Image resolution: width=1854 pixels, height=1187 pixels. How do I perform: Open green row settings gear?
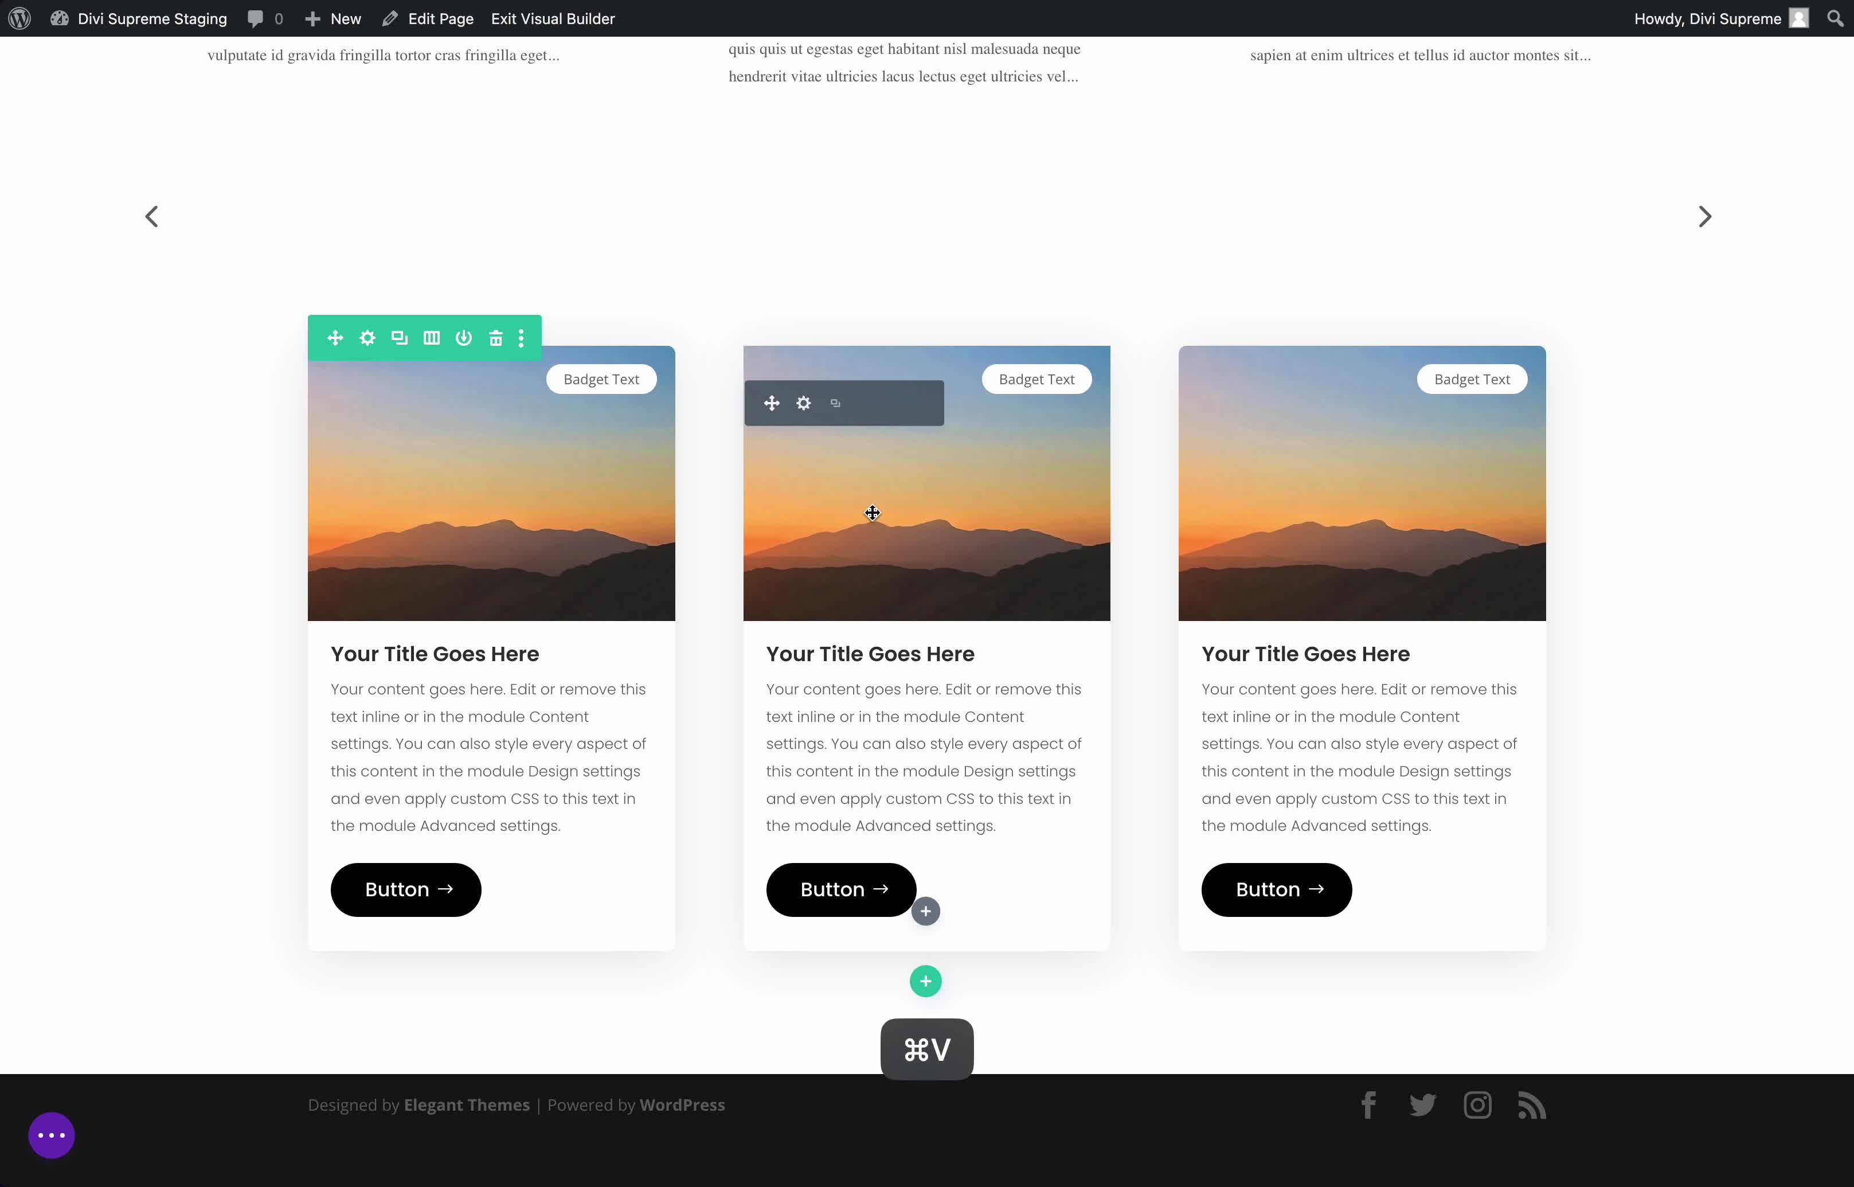pos(367,338)
